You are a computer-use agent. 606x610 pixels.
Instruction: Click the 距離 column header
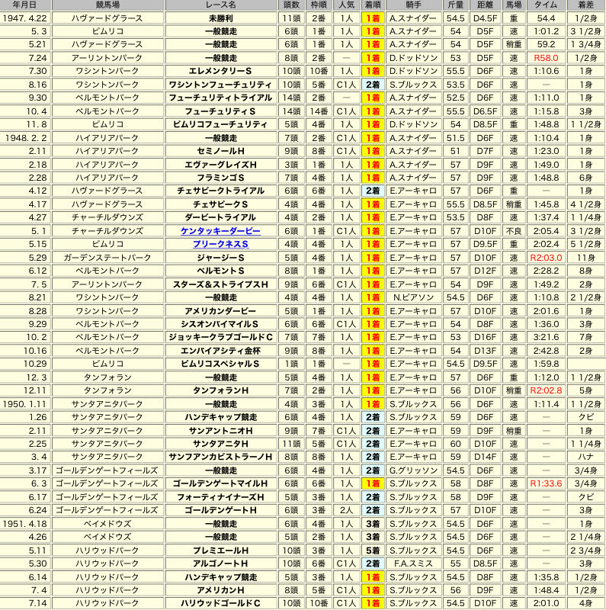tap(485, 5)
